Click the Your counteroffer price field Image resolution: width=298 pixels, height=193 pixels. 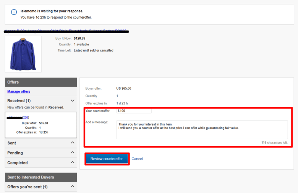(x=134, y=111)
